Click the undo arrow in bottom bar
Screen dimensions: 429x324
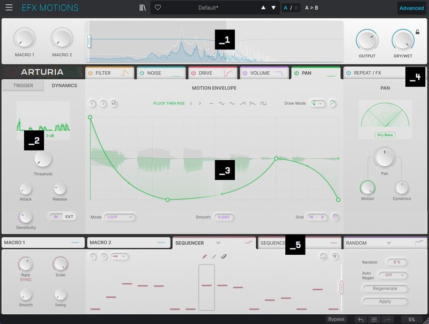pyautogui.click(x=361, y=320)
